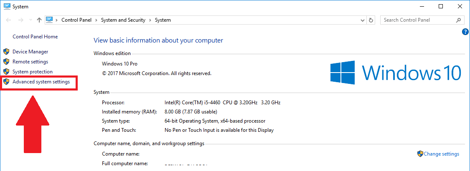Click the 'Installed memory (RAM):' label
Screen dimensions: 470x171
point(130,112)
